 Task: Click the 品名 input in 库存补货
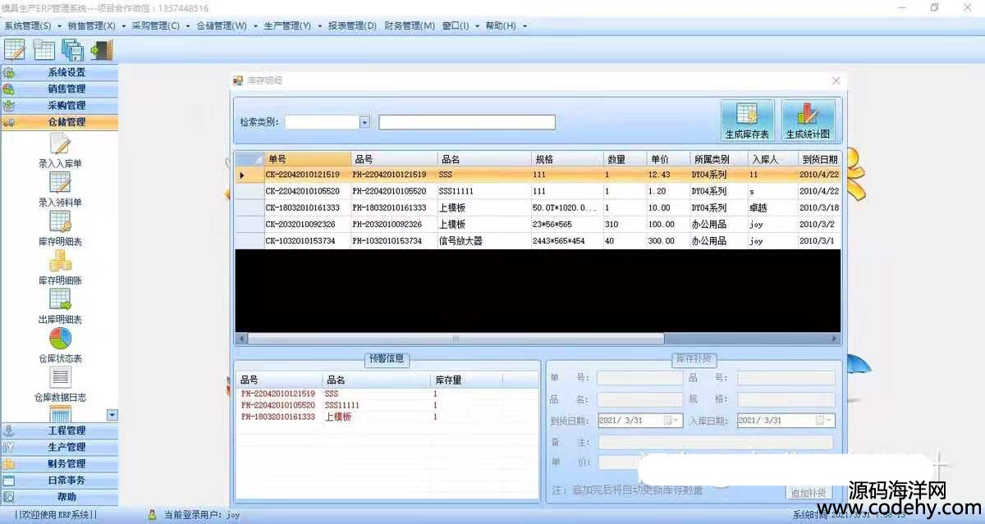point(639,399)
